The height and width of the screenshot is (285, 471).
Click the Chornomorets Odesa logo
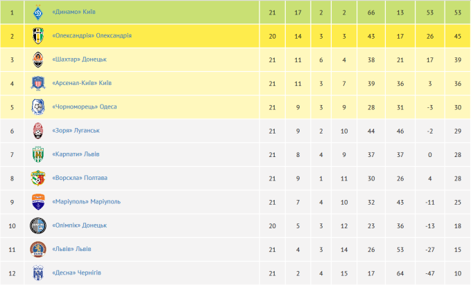pyautogui.click(x=37, y=107)
